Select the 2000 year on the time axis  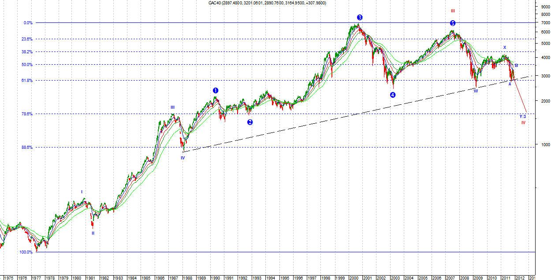pyautogui.click(x=354, y=278)
